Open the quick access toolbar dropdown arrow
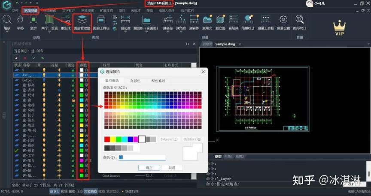The height and width of the screenshot is (196, 371). point(37,3)
